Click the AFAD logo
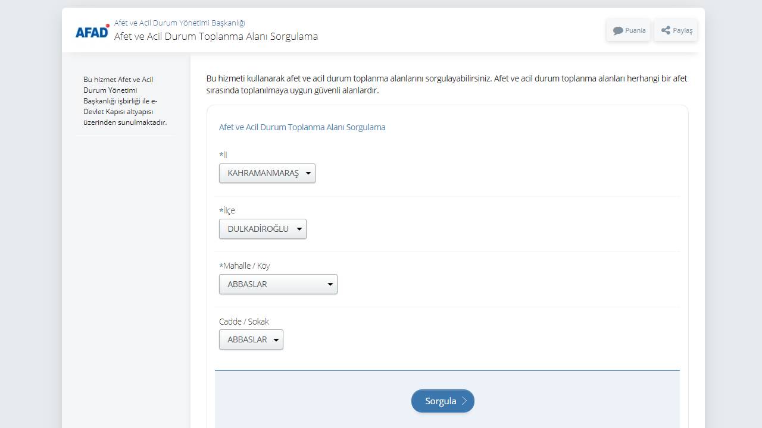This screenshot has height=428, width=762. tap(92, 31)
